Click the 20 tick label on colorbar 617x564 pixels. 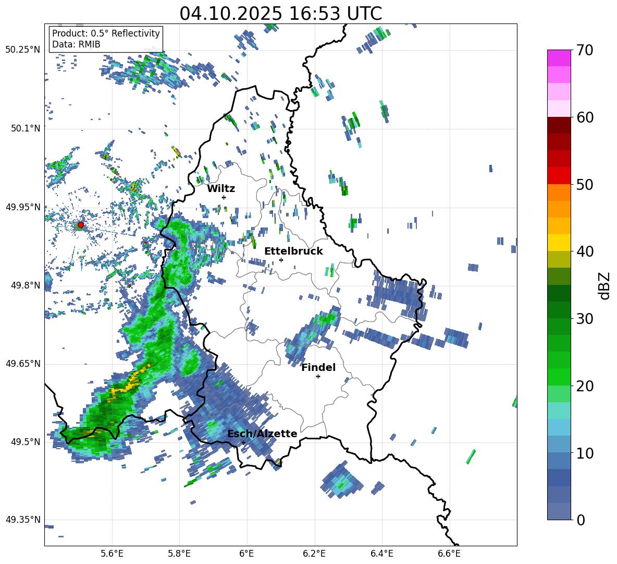(584, 386)
